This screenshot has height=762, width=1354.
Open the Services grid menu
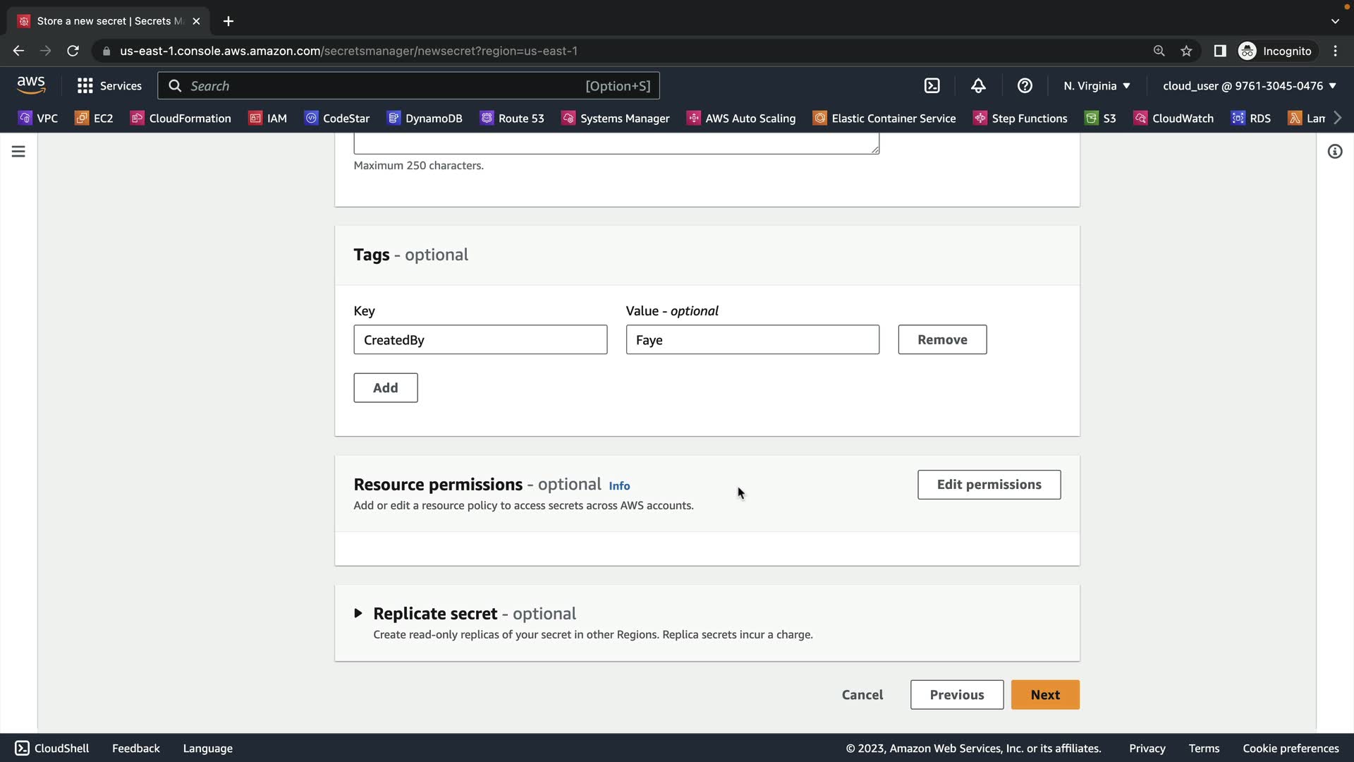109,85
